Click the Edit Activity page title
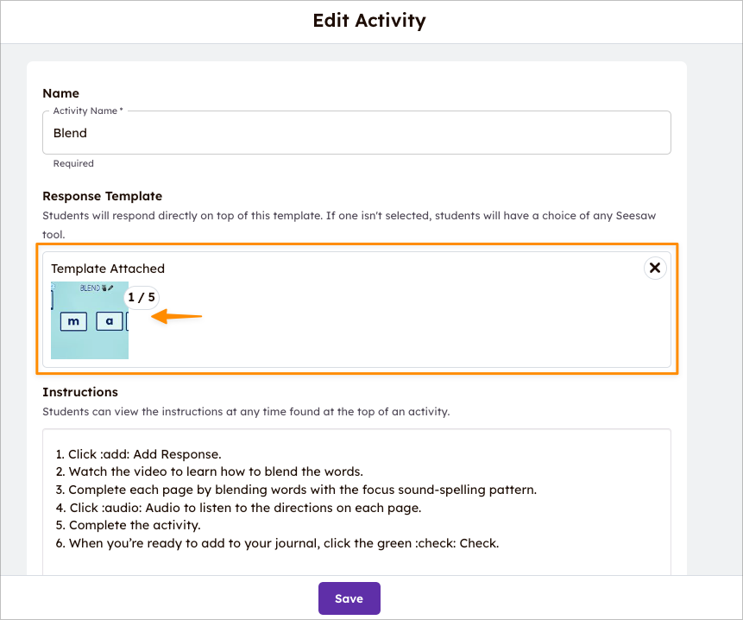743x620 pixels. coord(369,20)
